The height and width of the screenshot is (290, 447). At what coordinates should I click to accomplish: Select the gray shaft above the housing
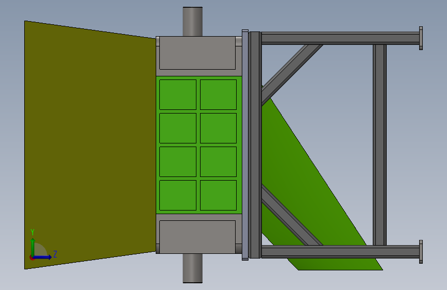pyautogui.click(x=193, y=22)
